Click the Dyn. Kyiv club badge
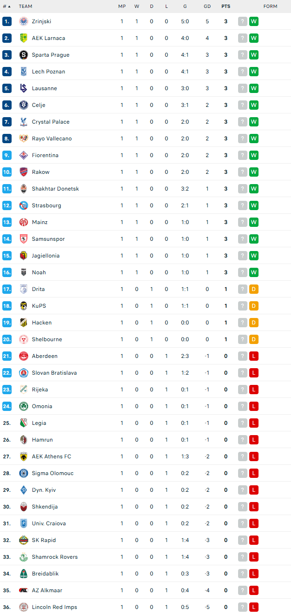Image resolution: width=291 pixels, height=615 pixels. (x=23, y=490)
